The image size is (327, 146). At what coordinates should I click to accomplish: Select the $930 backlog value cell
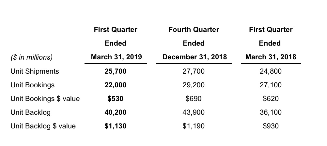(x=271, y=126)
